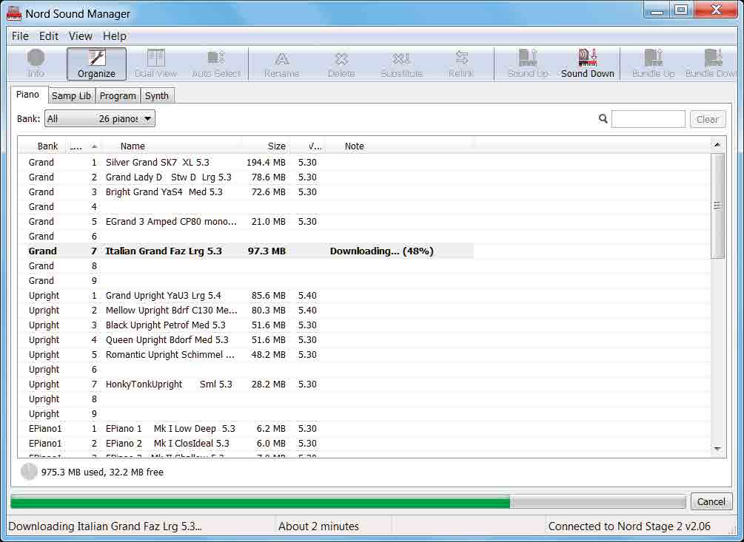Open the Edit menu
Image resolution: width=744 pixels, height=542 pixels.
(48, 36)
